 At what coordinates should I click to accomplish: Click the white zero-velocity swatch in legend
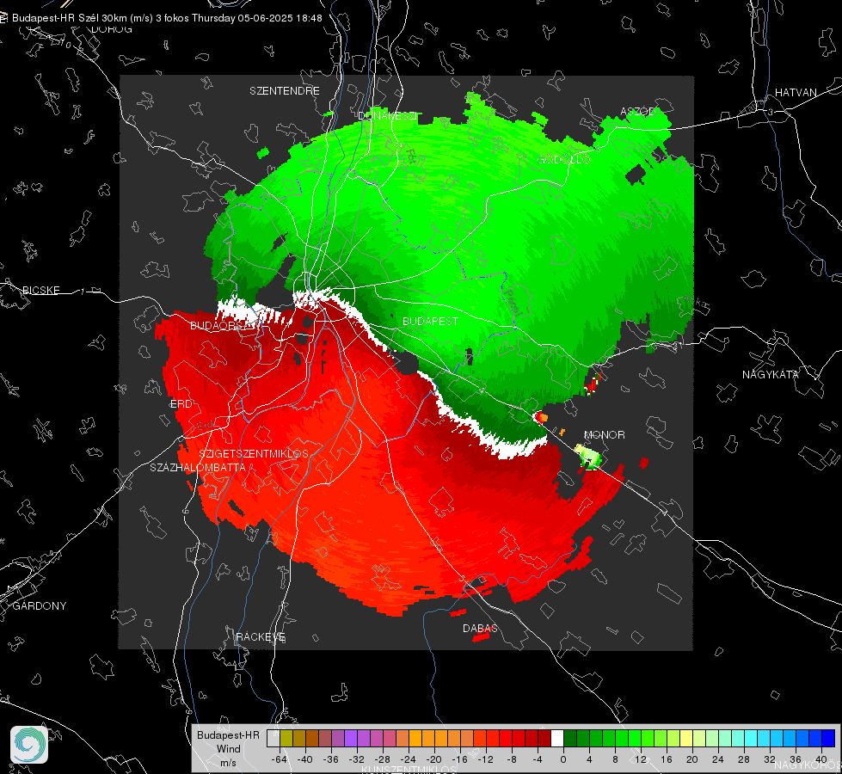pos(557,738)
